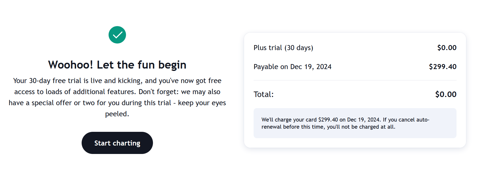Click "you'll not be charged at all" text

[x=361, y=127]
